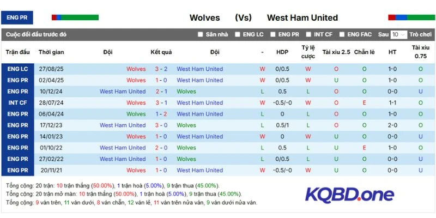The width and height of the screenshot is (436, 218).
Task: Click the KQBD.one logo
Action: (349, 194)
